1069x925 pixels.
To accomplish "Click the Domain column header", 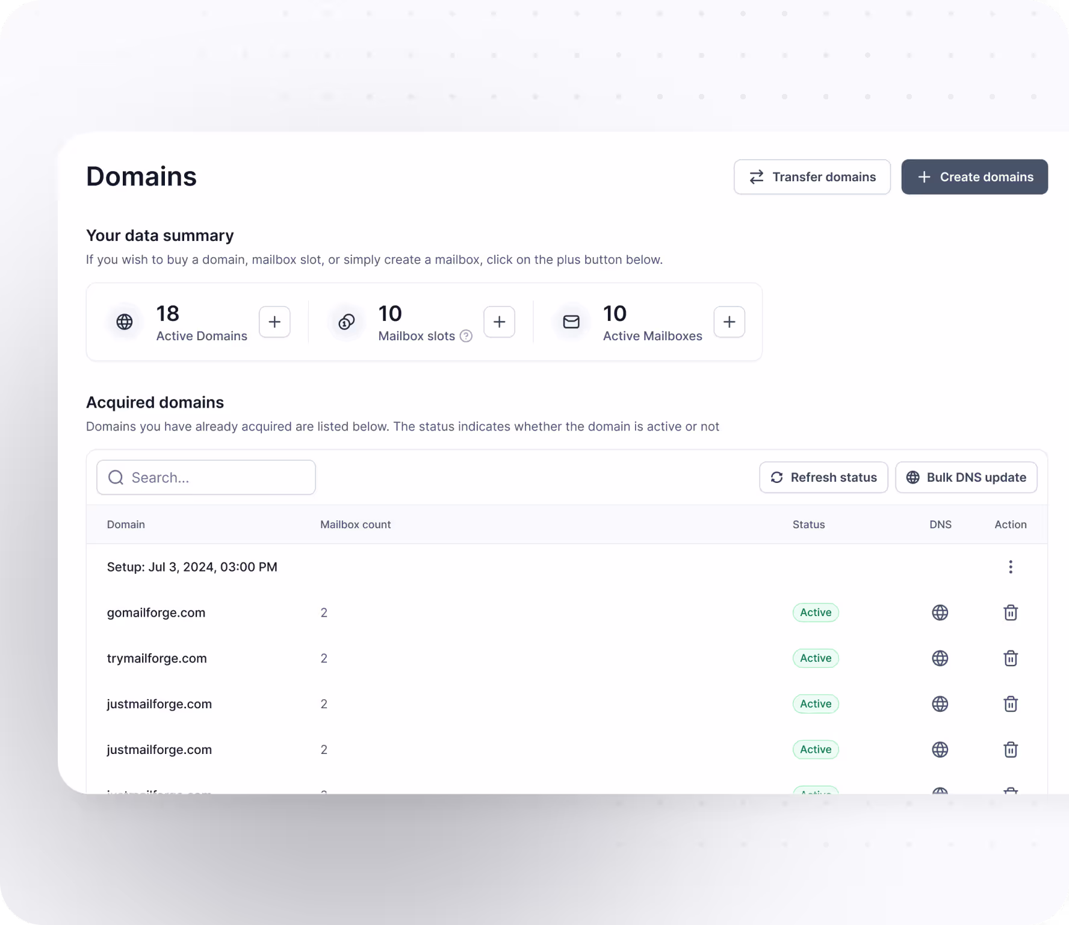I will pos(126,525).
